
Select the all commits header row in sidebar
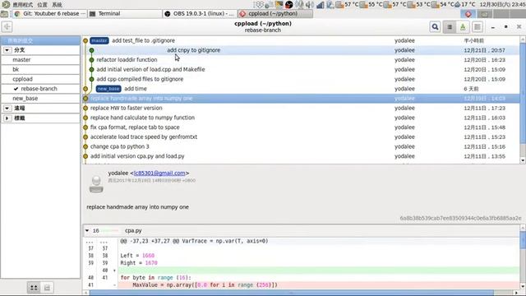point(40,40)
